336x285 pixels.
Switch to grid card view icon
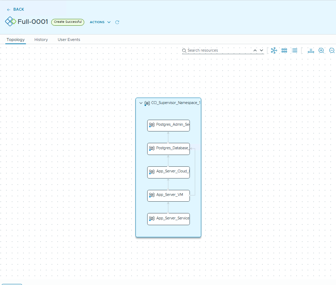tap(284, 51)
